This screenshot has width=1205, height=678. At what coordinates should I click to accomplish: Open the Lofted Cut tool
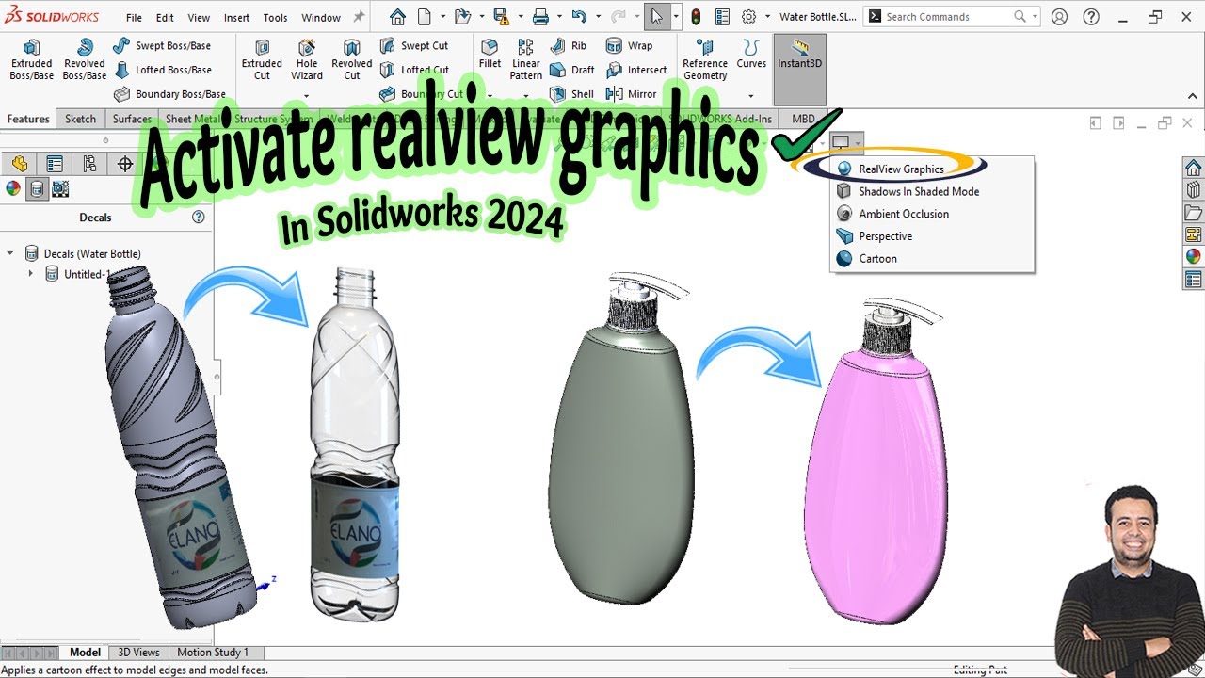[414, 70]
